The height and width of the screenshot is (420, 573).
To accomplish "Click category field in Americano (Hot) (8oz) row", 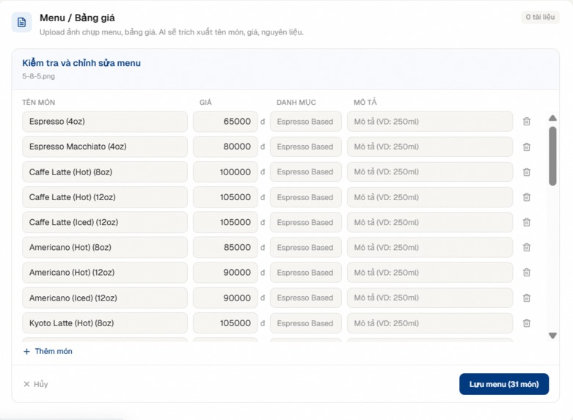I will 306,247.
